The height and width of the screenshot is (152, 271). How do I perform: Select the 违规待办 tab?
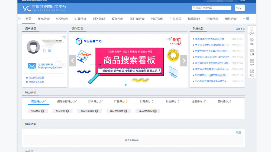[199, 101]
